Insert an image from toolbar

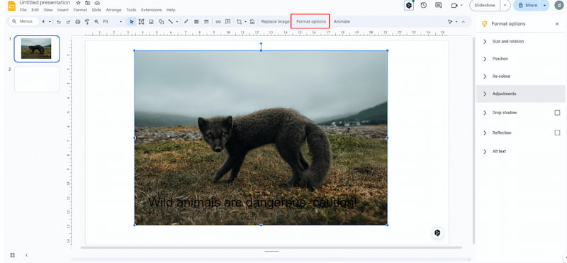click(151, 22)
